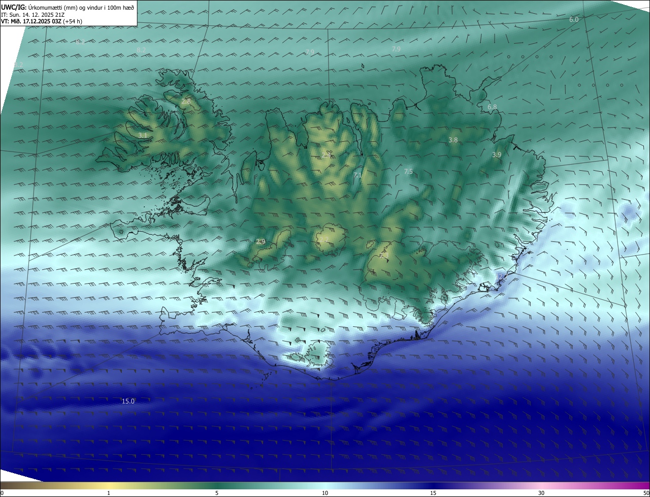Click the 2.9 value in west-central Iceland

point(260,241)
